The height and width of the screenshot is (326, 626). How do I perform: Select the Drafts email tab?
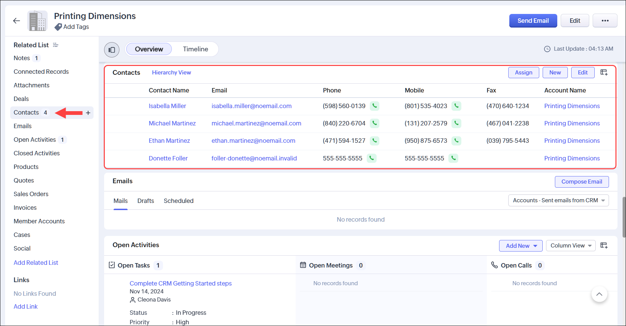pyautogui.click(x=146, y=201)
